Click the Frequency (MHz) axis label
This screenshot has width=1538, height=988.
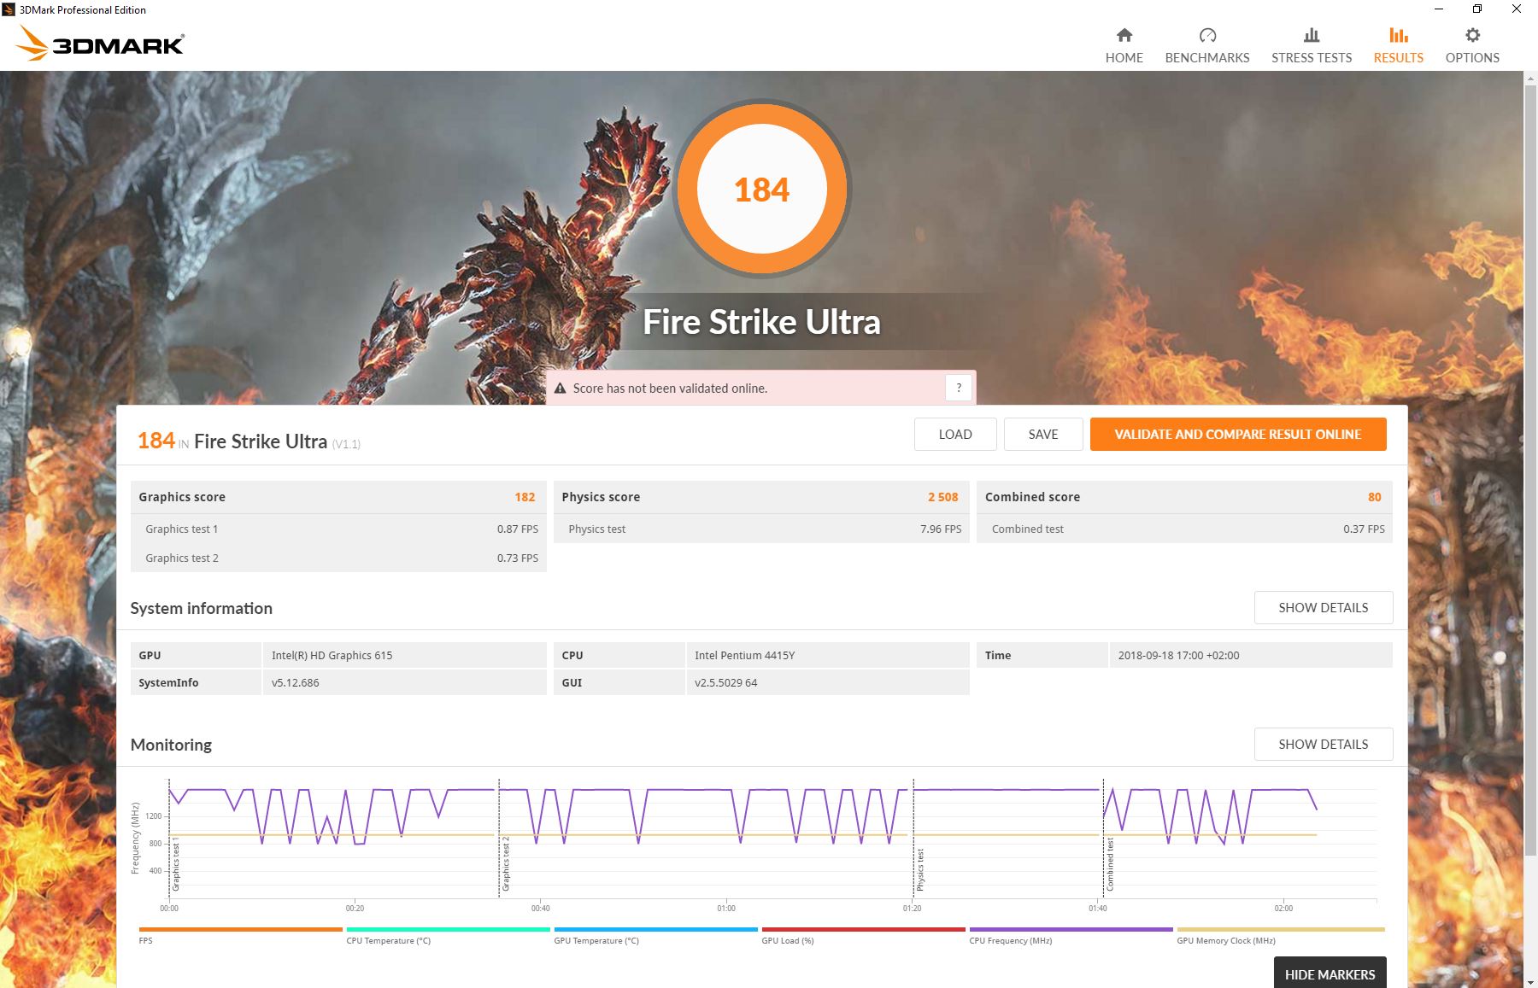coord(135,838)
